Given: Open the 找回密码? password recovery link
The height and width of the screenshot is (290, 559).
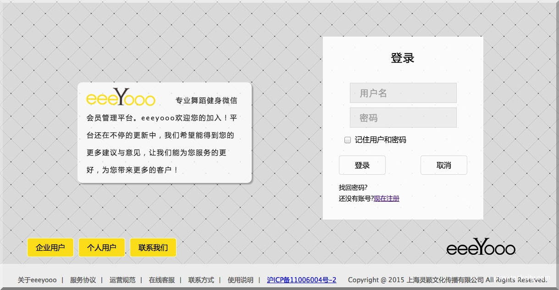Looking at the screenshot, I should (353, 188).
